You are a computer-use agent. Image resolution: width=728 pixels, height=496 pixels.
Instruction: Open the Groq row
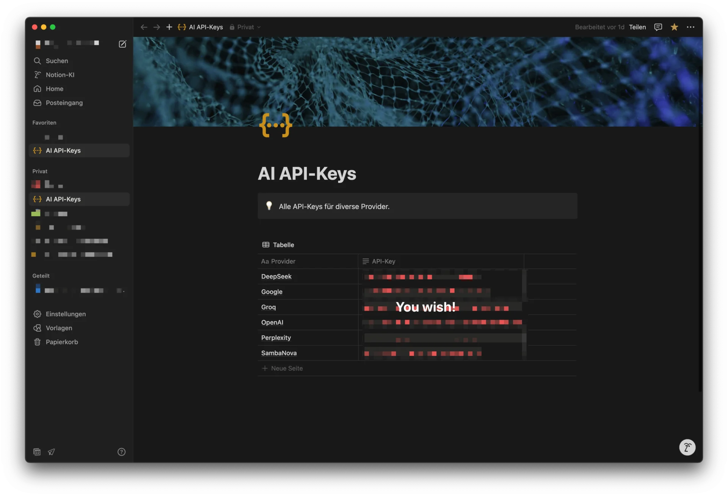tap(268, 307)
